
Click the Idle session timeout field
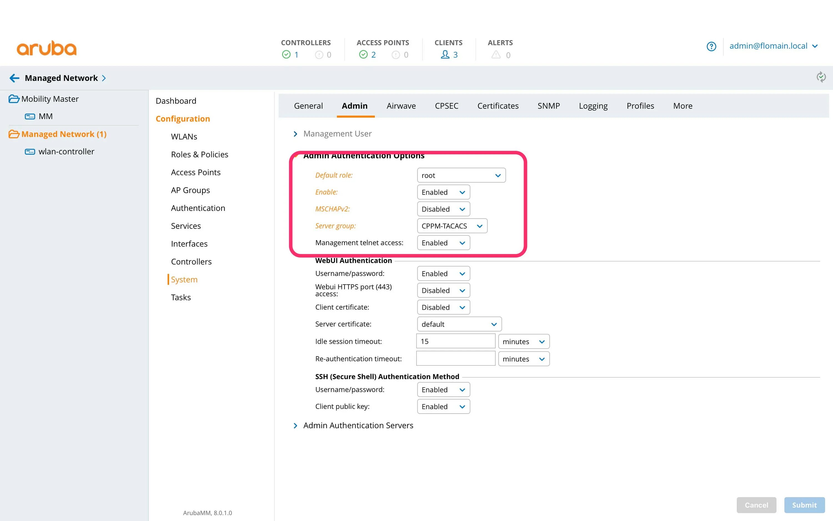[455, 341]
